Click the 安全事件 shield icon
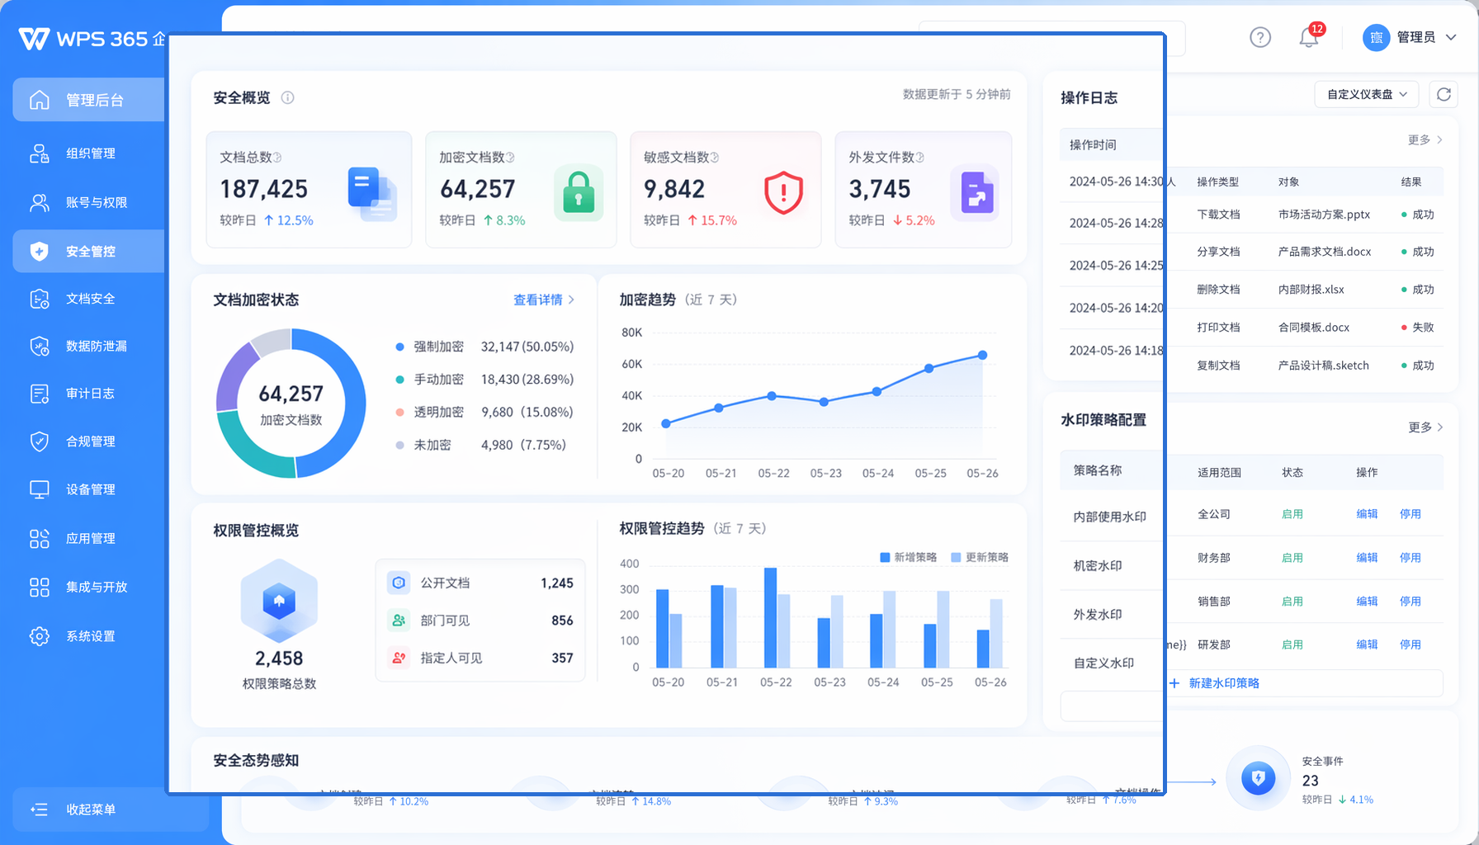The image size is (1479, 845). [x=1259, y=778]
